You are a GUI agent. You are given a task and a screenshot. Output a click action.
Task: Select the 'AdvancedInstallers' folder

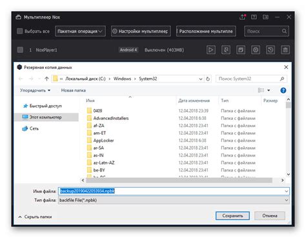111,118
